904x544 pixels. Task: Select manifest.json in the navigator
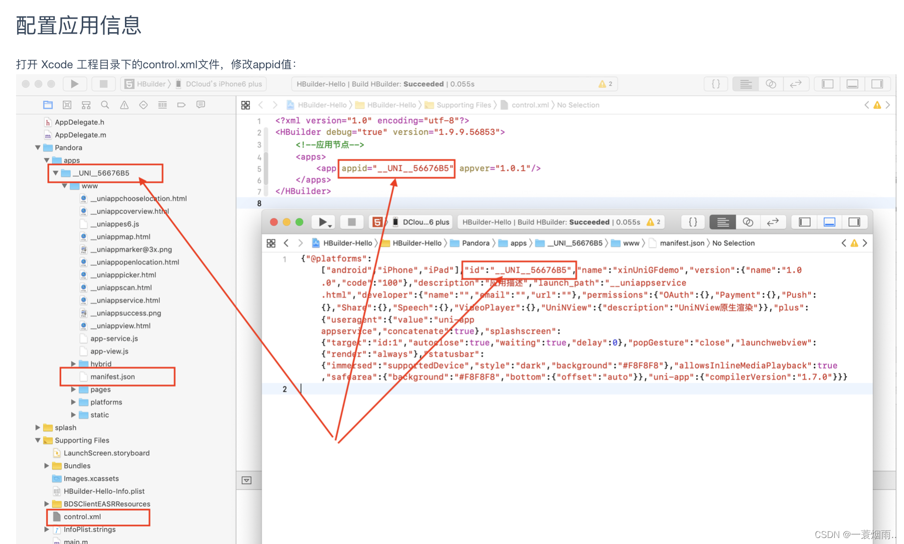pos(112,376)
